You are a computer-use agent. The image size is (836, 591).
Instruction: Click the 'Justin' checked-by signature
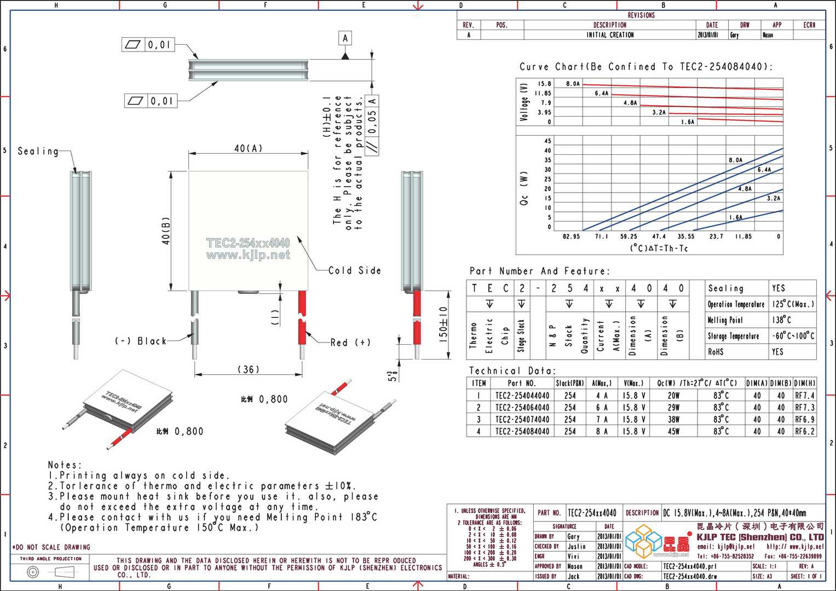576,546
